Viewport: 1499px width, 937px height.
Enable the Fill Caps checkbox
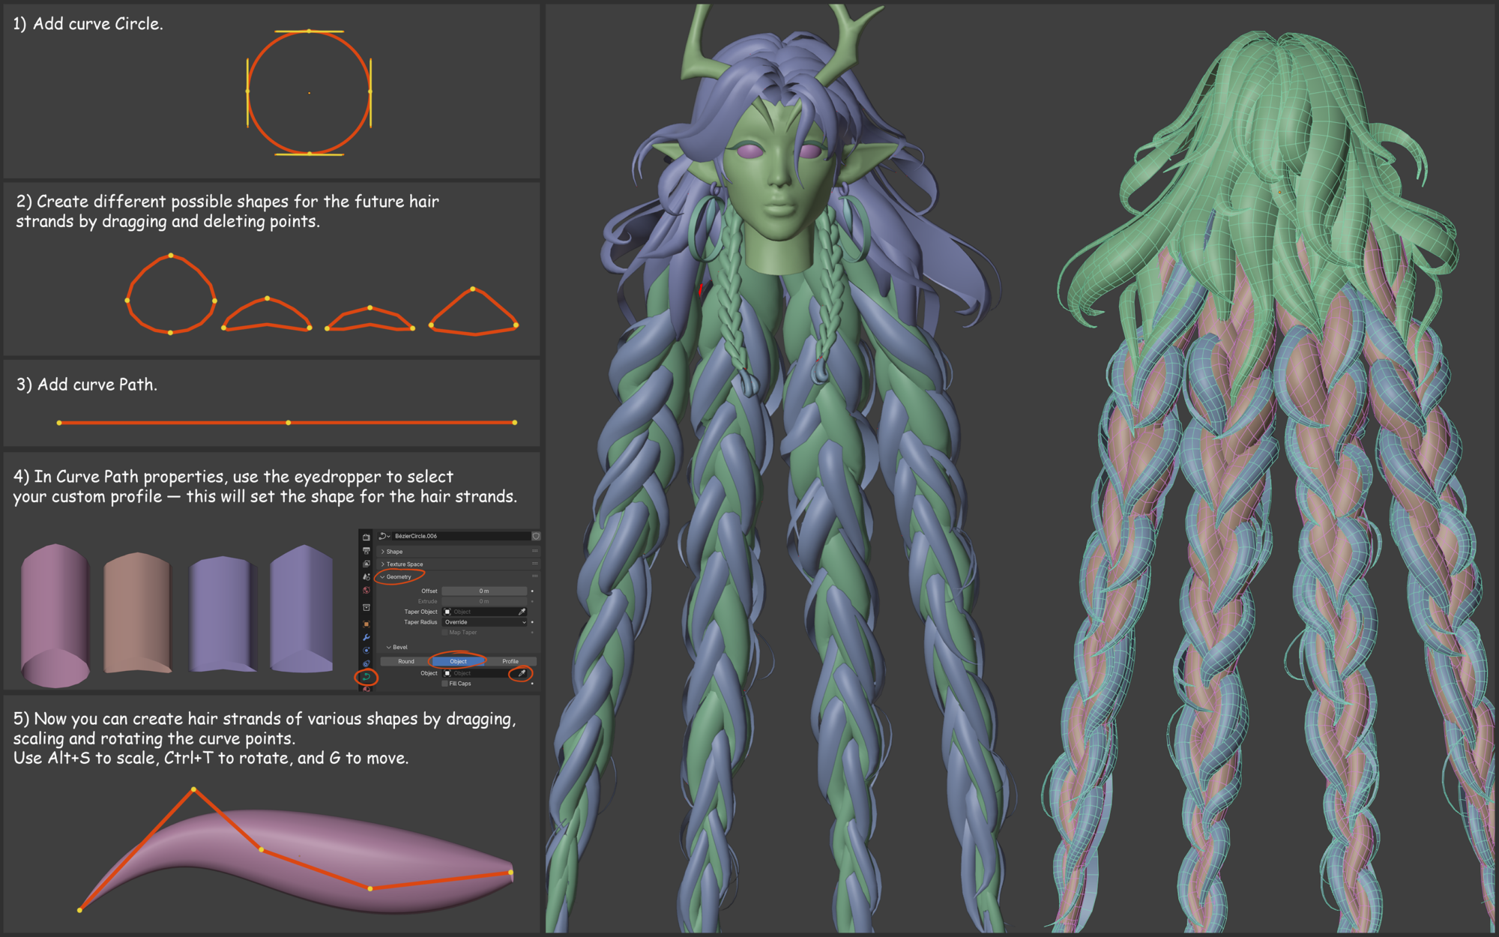[445, 684]
